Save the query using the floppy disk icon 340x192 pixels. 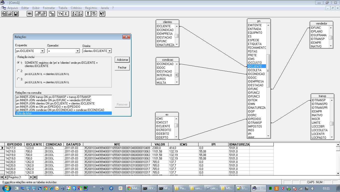coord(16,14)
